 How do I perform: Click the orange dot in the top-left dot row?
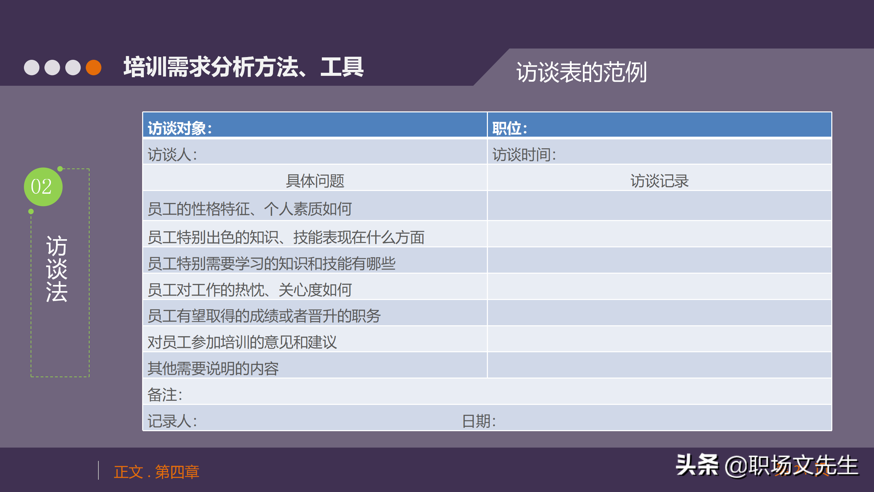pyautogui.click(x=93, y=68)
